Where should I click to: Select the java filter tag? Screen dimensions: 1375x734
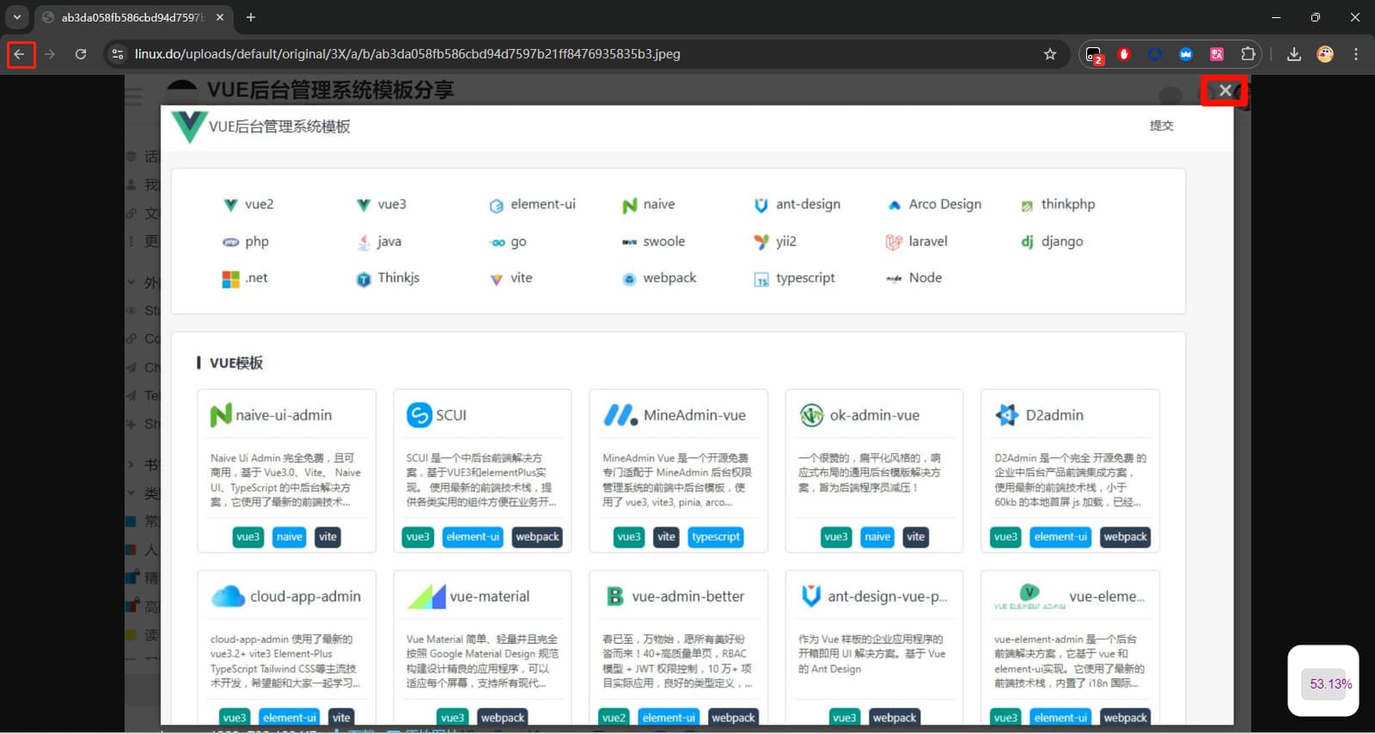pyautogui.click(x=379, y=242)
